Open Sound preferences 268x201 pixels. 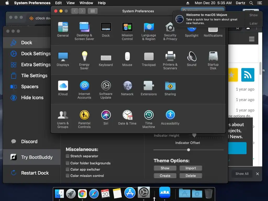pyautogui.click(x=192, y=59)
